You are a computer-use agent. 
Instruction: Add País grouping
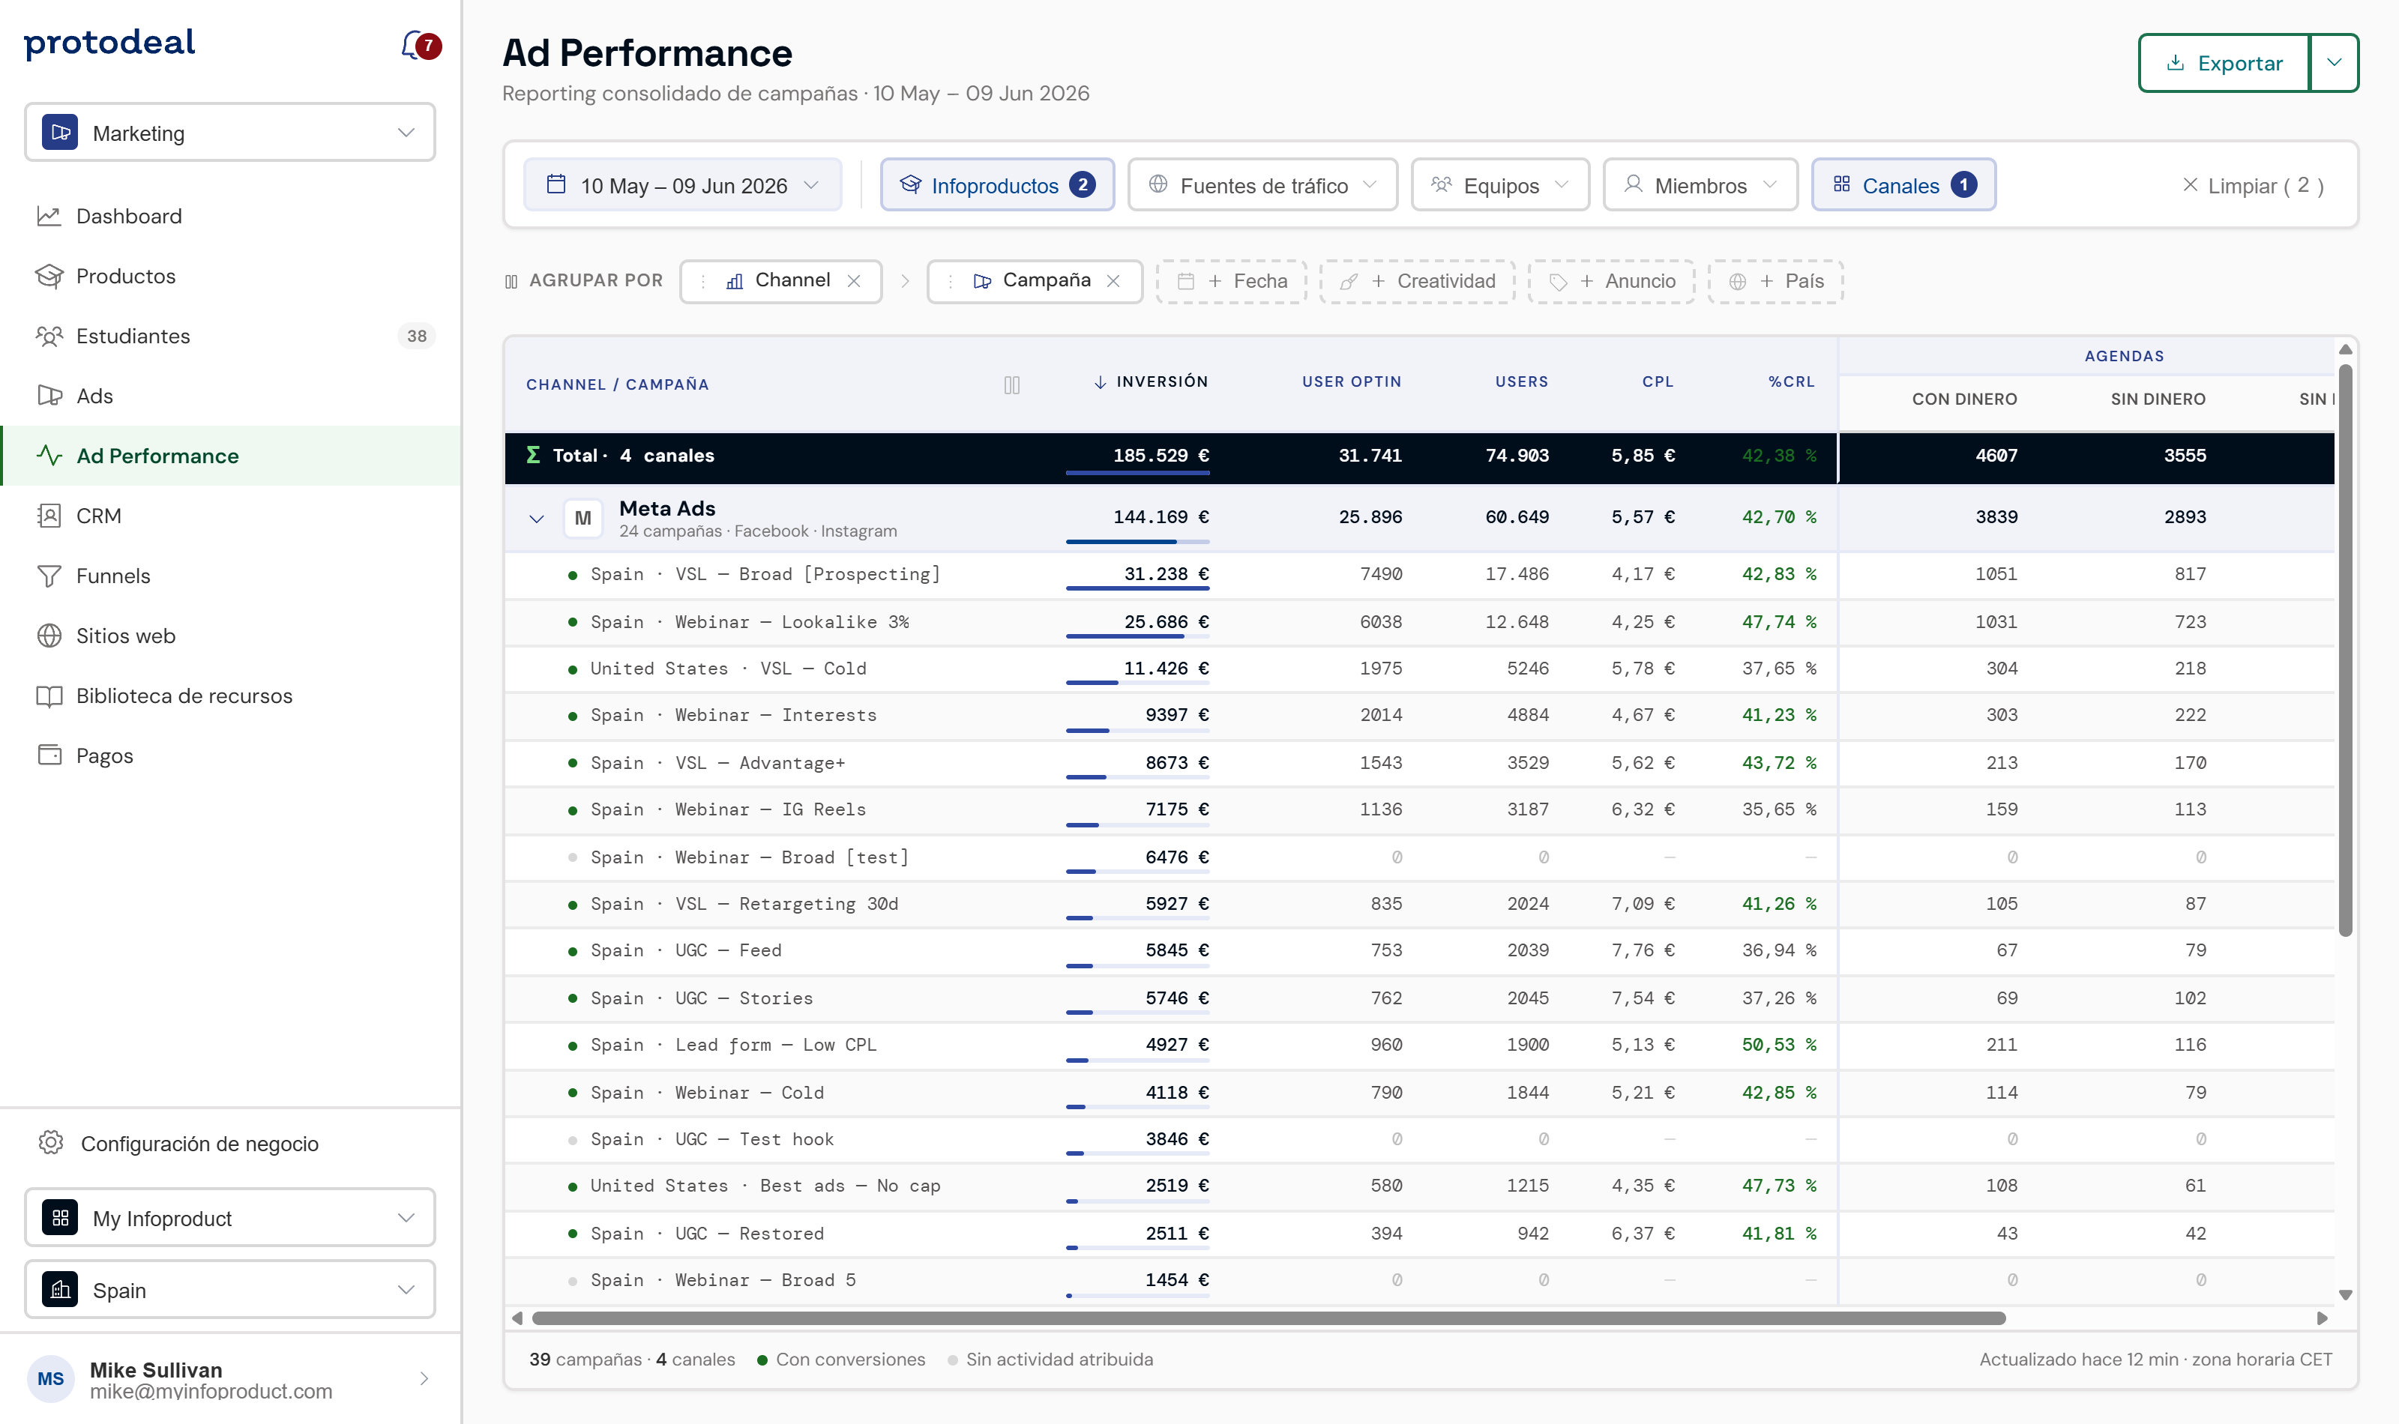[1775, 281]
